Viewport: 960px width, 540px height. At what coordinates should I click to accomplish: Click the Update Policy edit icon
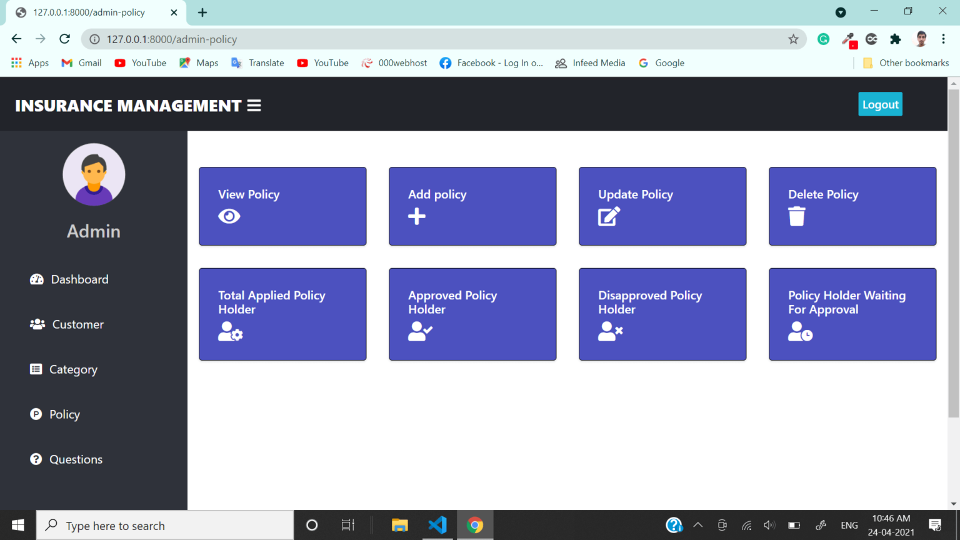607,216
